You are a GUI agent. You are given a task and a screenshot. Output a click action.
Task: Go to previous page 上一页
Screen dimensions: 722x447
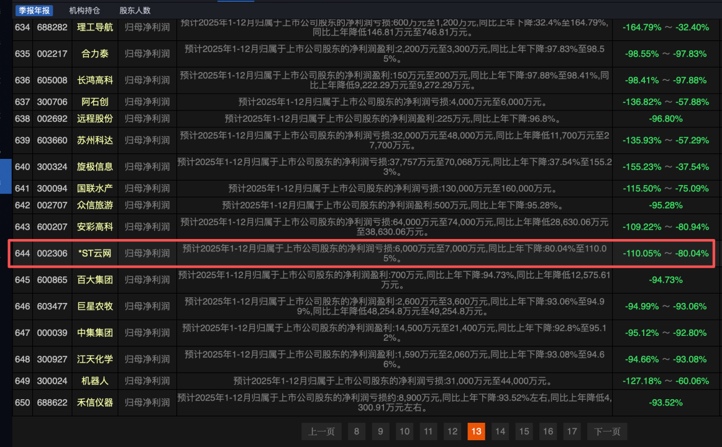(x=321, y=431)
